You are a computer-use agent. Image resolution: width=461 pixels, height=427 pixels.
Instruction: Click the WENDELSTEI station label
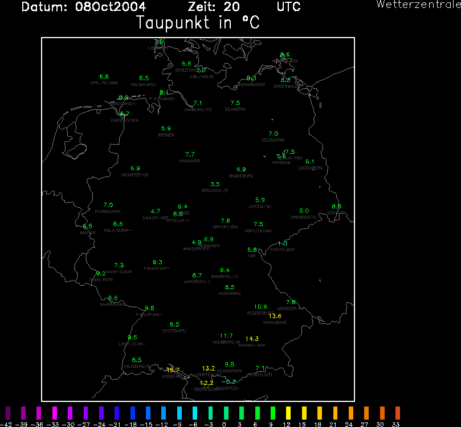pyautogui.click(x=260, y=375)
